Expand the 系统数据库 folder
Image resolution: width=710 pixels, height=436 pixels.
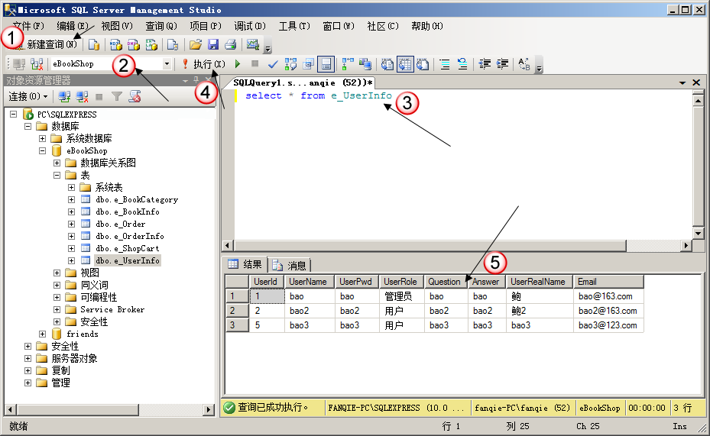43,138
